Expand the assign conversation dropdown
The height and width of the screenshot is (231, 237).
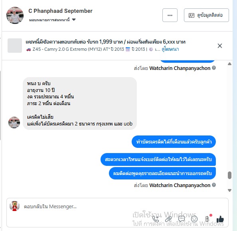coord(52,20)
